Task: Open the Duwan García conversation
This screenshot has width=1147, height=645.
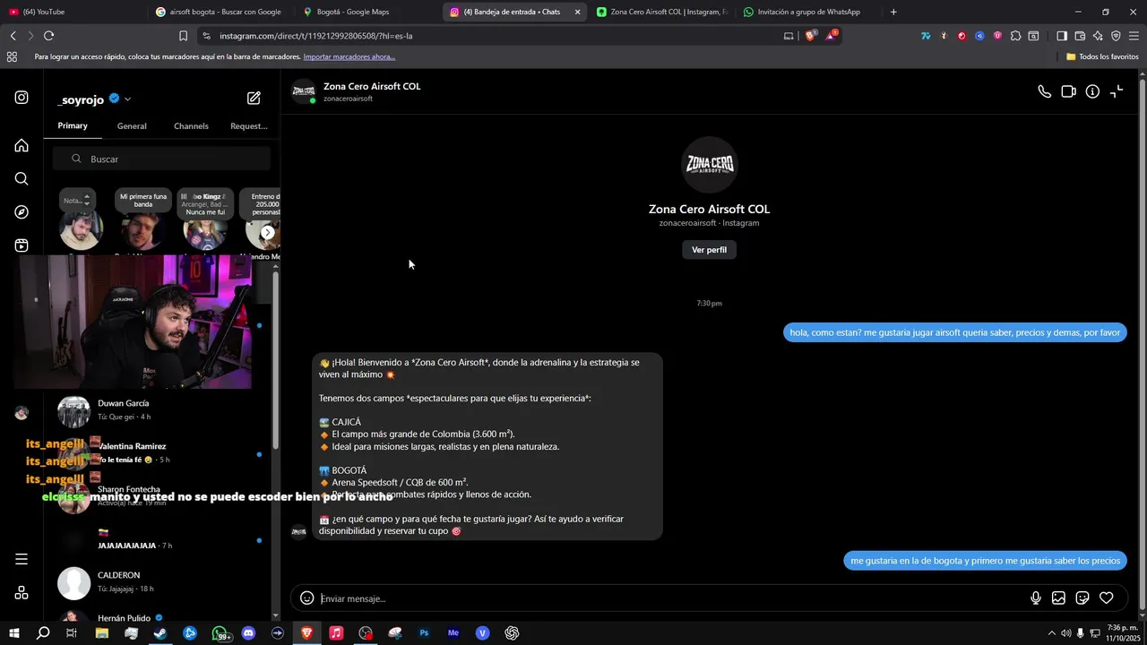Action: point(161,410)
